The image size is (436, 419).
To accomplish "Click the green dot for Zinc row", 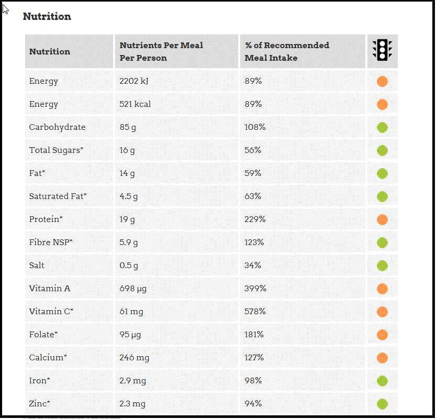I will pos(382,404).
